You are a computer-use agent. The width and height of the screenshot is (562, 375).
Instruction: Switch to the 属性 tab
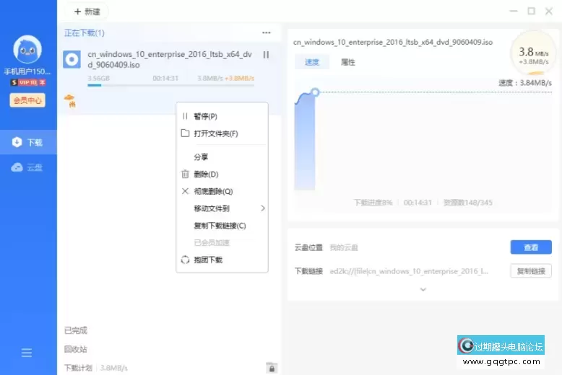point(347,62)
